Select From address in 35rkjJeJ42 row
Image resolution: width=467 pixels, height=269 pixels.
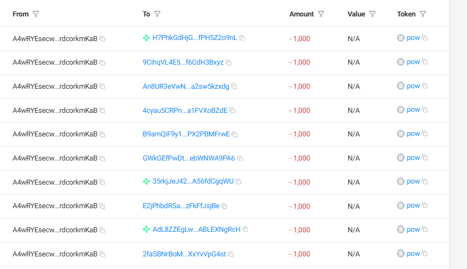point(55,182)
